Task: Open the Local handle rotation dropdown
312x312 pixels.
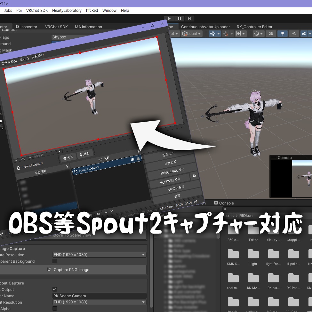Action: [x=192, y=34]
